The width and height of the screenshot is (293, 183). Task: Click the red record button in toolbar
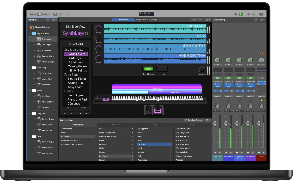(236, 14)
